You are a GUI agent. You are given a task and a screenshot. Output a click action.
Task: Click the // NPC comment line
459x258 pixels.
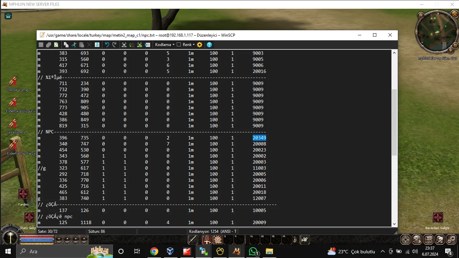152,132
